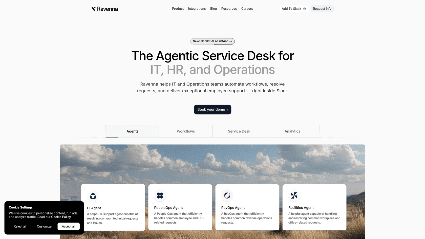Screen dimensions: 425x239
Task: Click the Slack icon on Add To Slack
Action: pos(304,9)
